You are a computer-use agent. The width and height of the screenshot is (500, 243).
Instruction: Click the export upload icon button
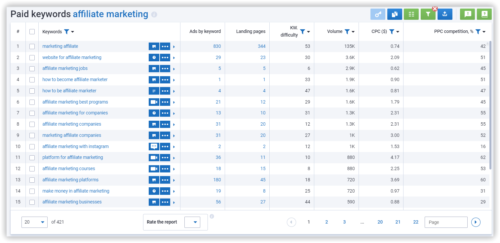point(444,14)
